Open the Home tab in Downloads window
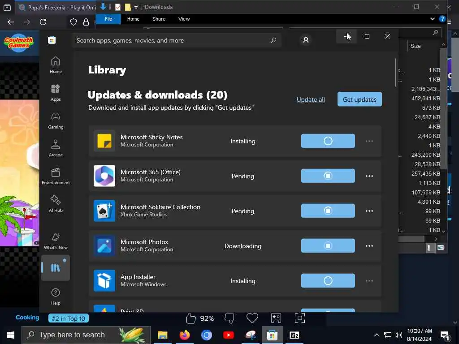The image size is (459, 344). [x=133, y=19]
